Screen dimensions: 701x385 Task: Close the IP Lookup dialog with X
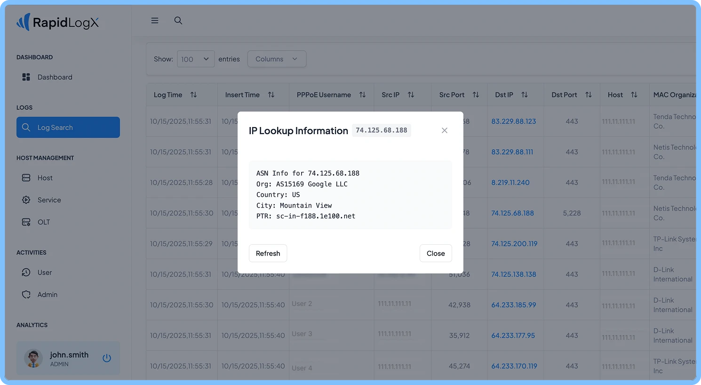(x=445, y=130)
